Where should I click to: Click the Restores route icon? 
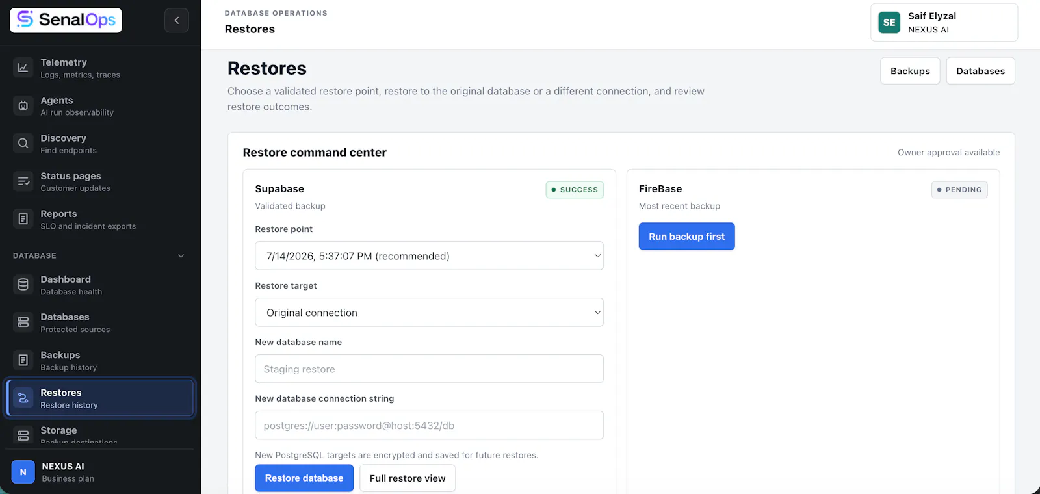coord(23,398)
